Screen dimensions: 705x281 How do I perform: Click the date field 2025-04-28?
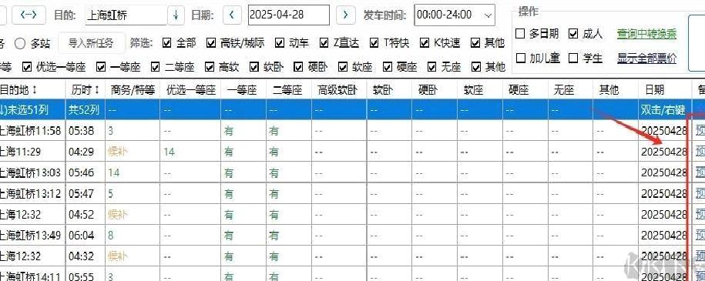pos(289,15)
